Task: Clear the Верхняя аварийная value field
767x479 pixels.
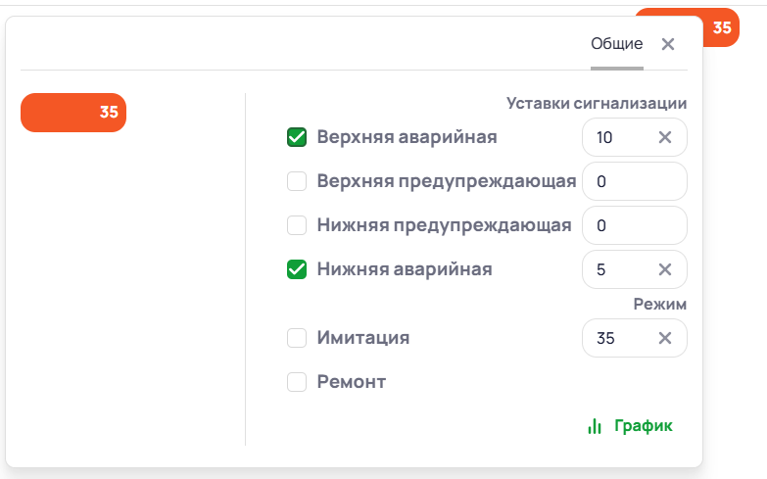Action: pyautogui.click(x=665, y=137)
